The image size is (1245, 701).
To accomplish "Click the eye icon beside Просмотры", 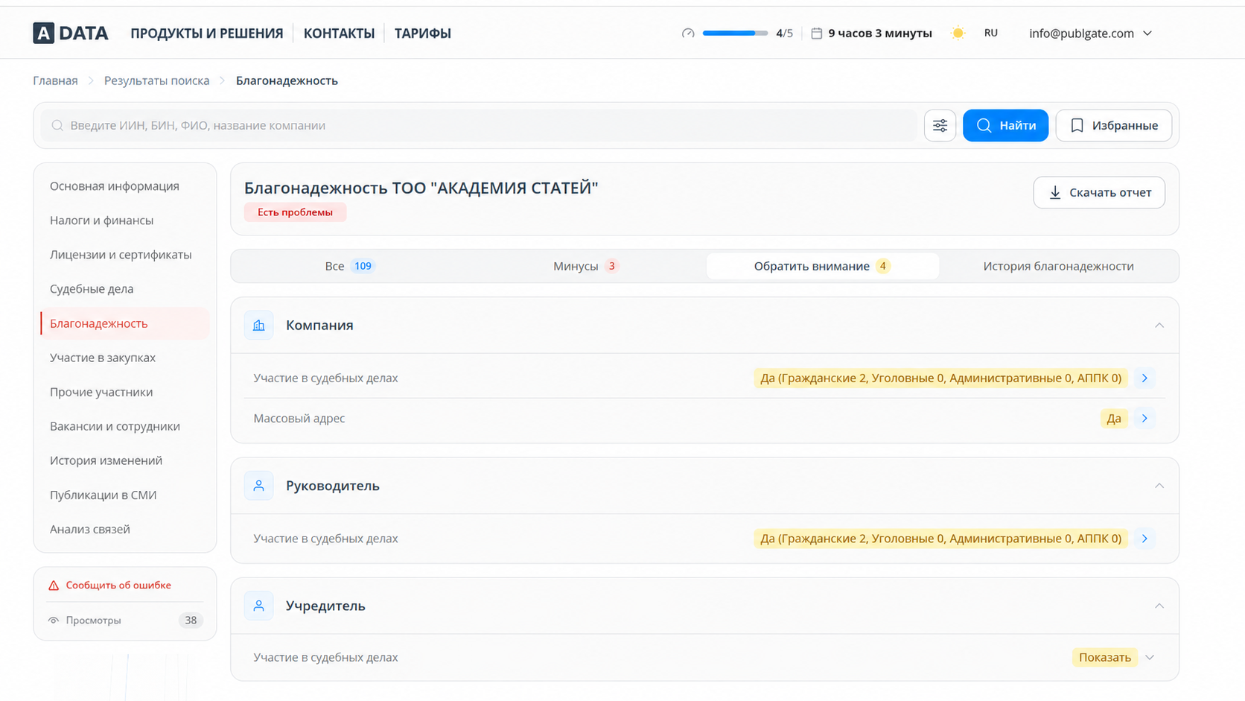I will pos(54,621).
